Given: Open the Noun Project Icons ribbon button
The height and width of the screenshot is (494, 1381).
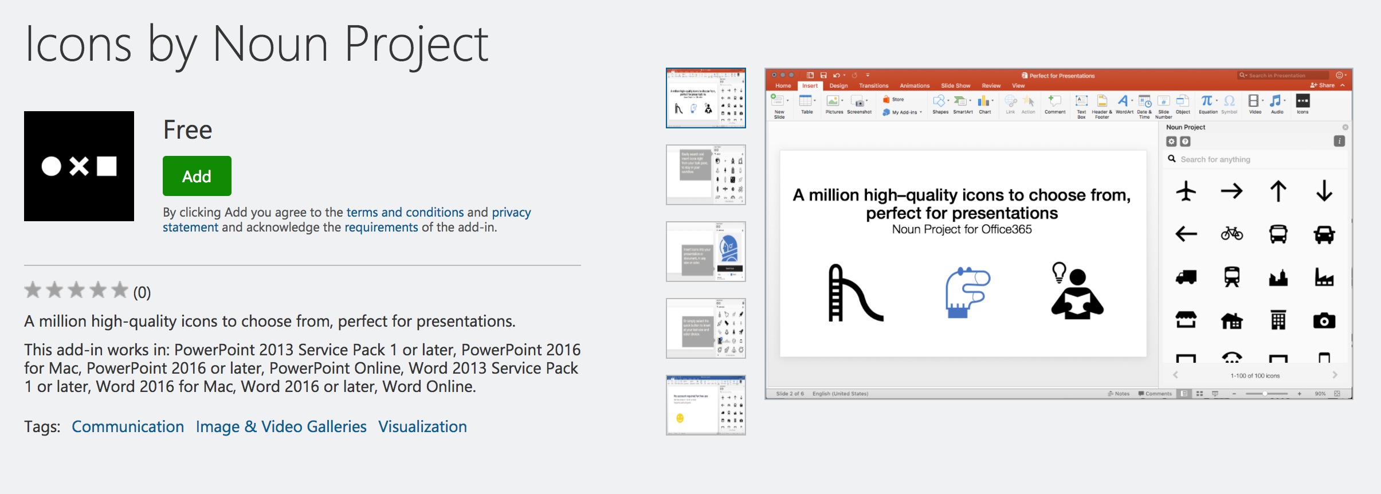Looking at the screenshot, I should pos(1302,105).
